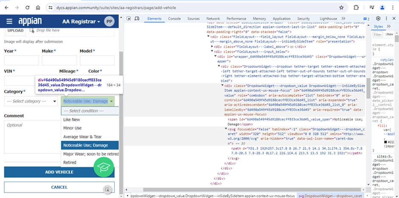399x198 pixels.
Task: Click the Styles Filter input box
Action: (x=378, y=34)
